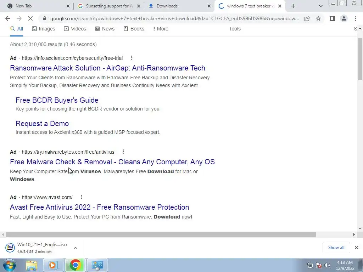This screenshot has width=363, height=272.
Task: Click the www.avast.com ad URL text
Action: [x=47, y=197]
